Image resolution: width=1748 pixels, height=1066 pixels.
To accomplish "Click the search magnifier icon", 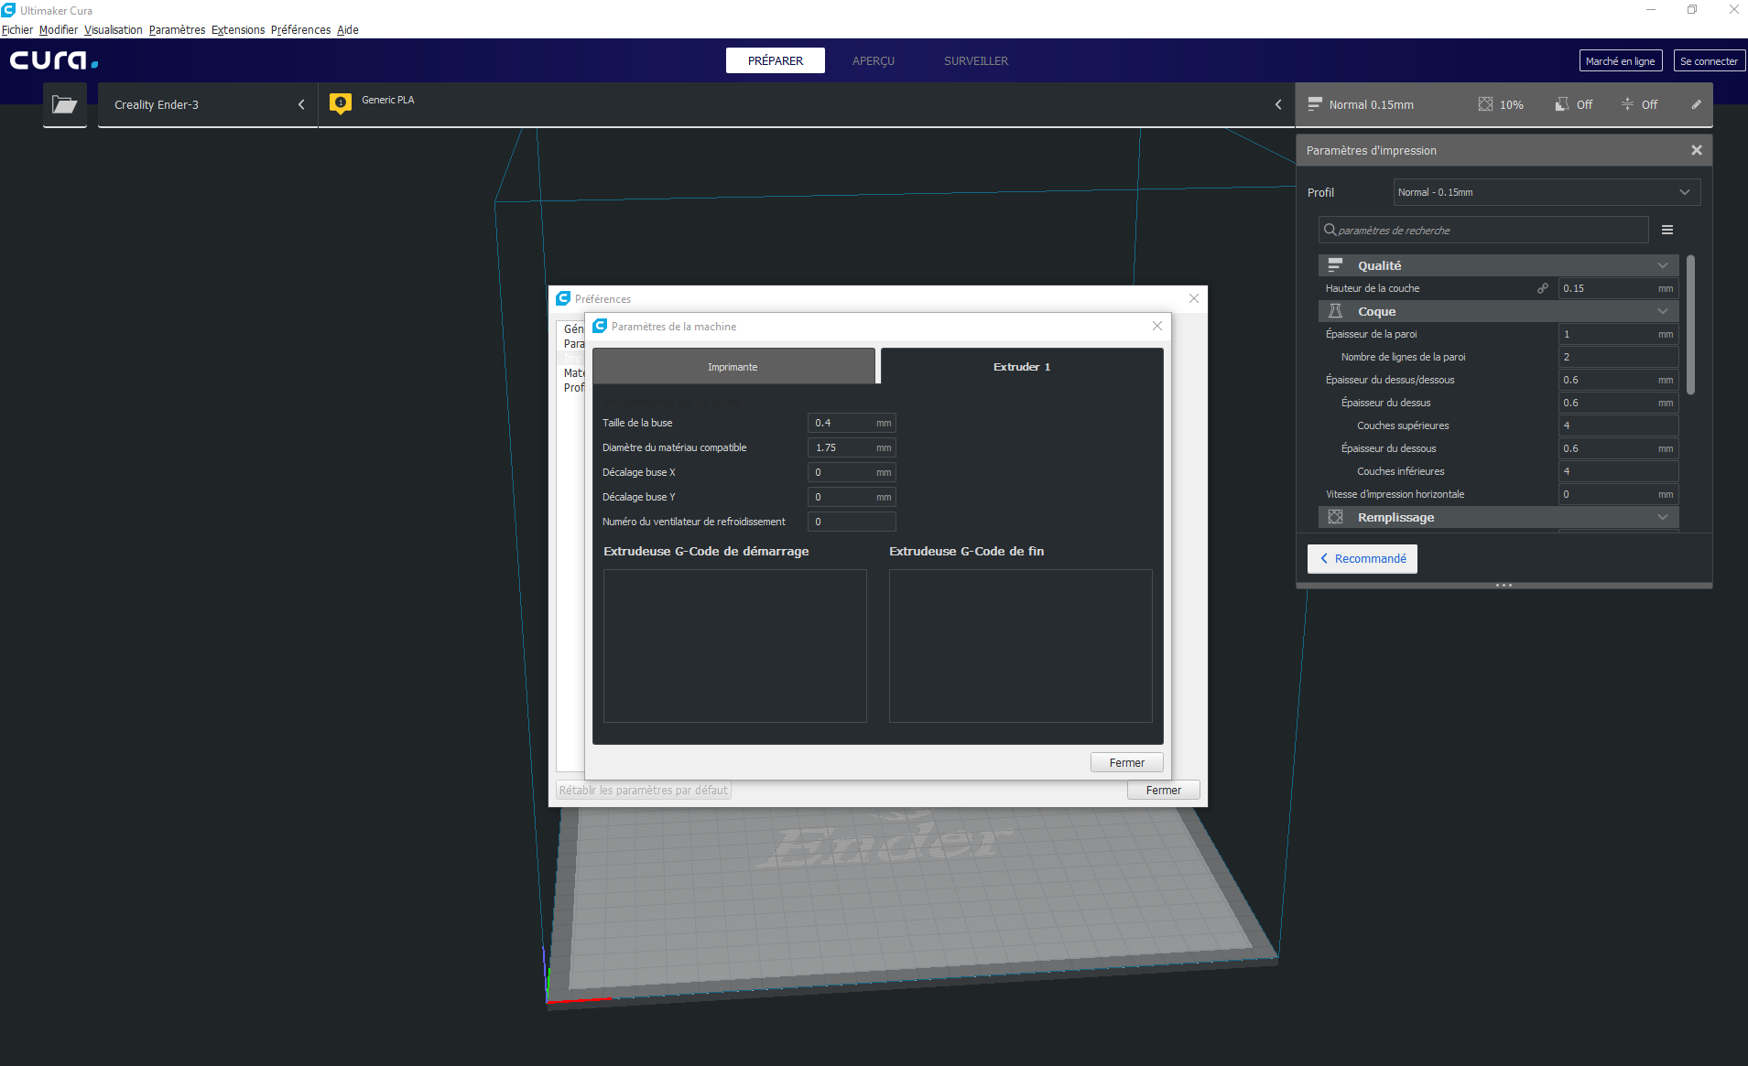I will pyautogui.click(x=1330, y=230).
